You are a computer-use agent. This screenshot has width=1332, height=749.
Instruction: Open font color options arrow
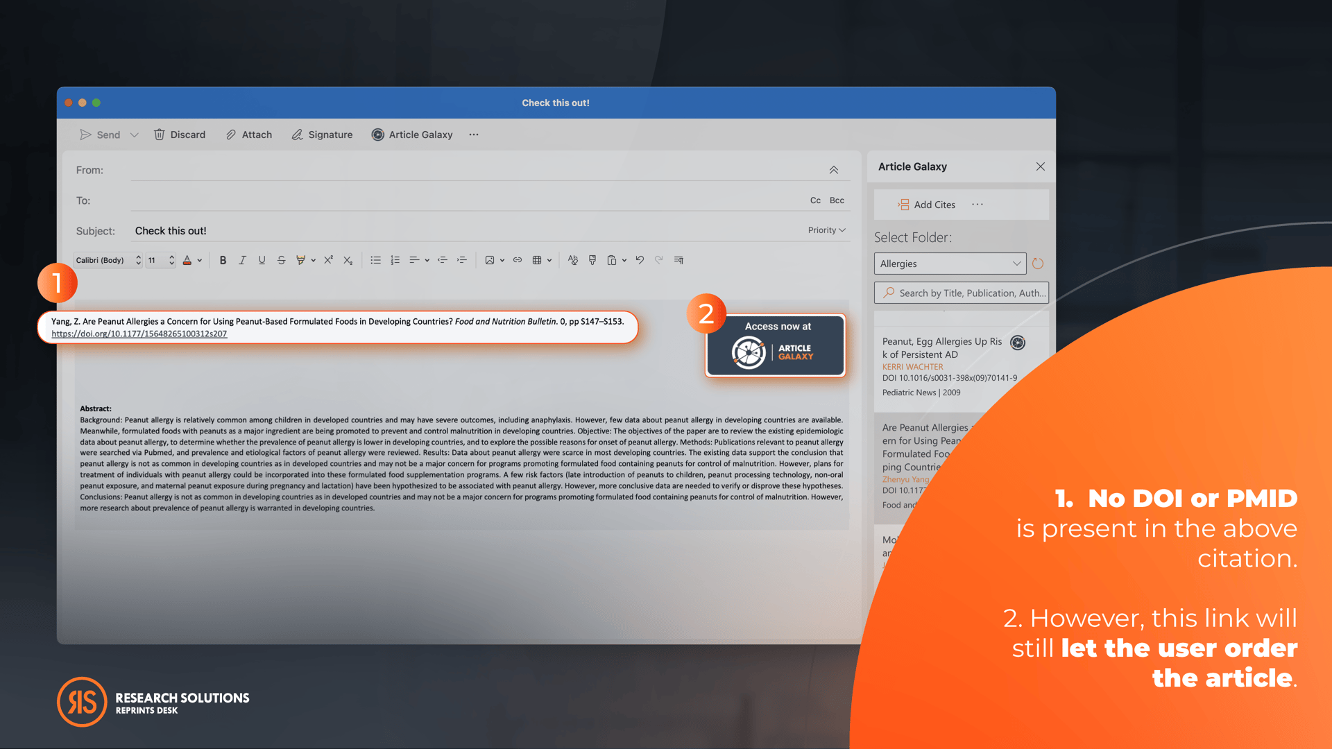pos(200,261)
